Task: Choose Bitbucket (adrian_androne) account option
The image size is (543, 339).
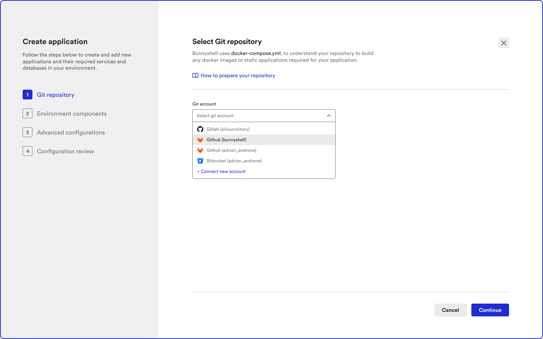Action: pyautogui.click(x=264, y=161)
